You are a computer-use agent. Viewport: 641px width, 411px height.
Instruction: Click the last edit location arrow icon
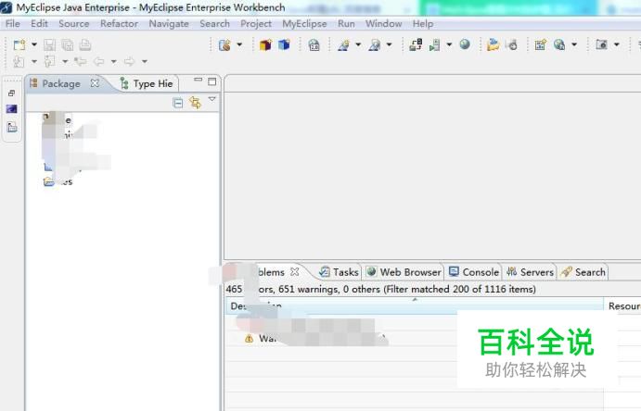[80, 62]
